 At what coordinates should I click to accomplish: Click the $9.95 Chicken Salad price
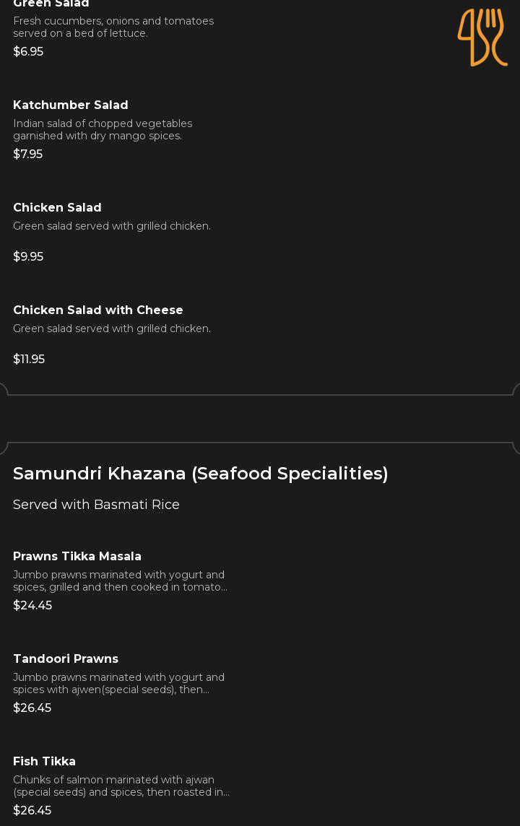(x=28, y=257)
